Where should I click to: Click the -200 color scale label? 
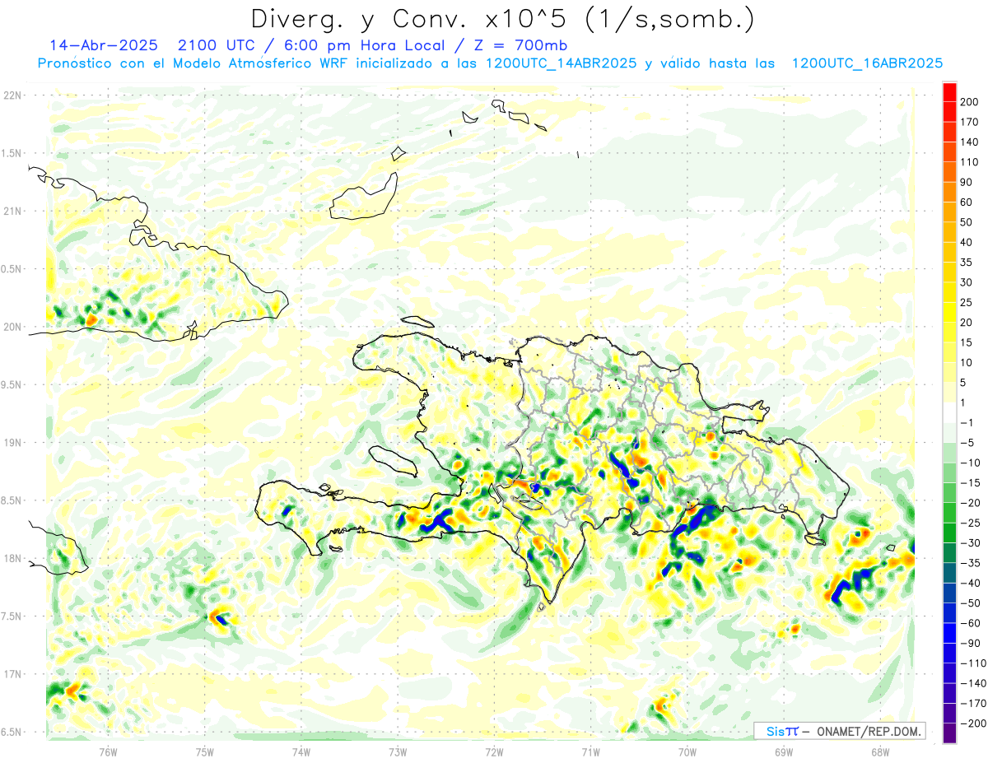[972, 723]
